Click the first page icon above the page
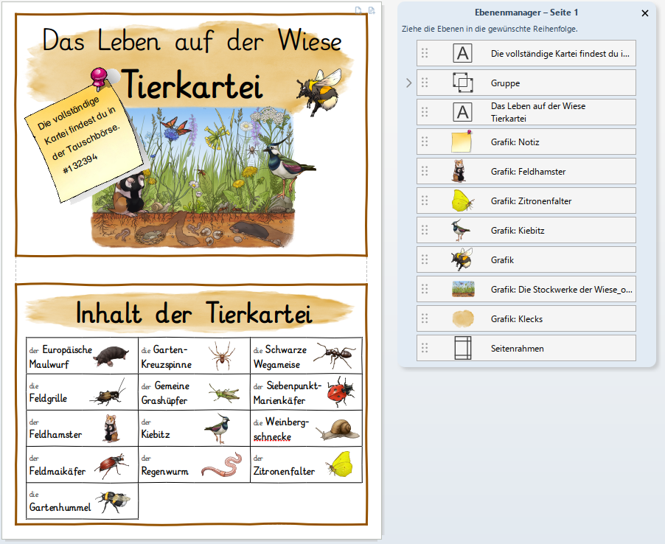This screenshot has height=544, width=665. point(359,10)
